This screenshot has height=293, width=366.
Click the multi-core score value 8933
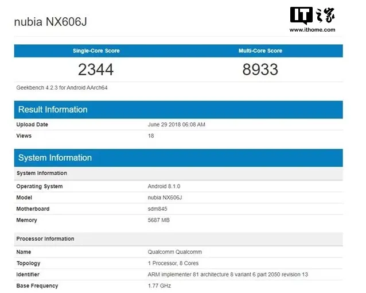click(x=260, y=70)
